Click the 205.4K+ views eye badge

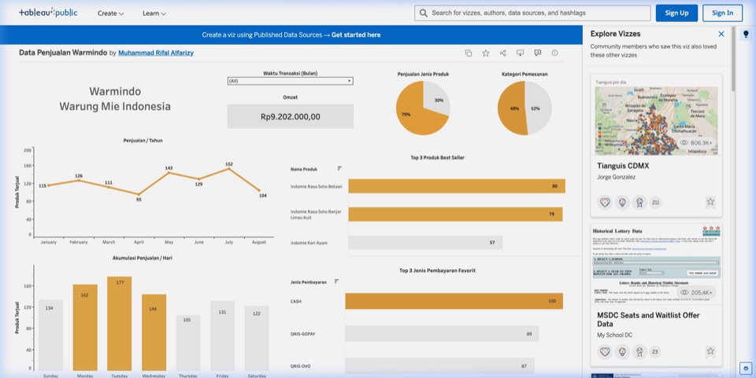pos(695,292)
